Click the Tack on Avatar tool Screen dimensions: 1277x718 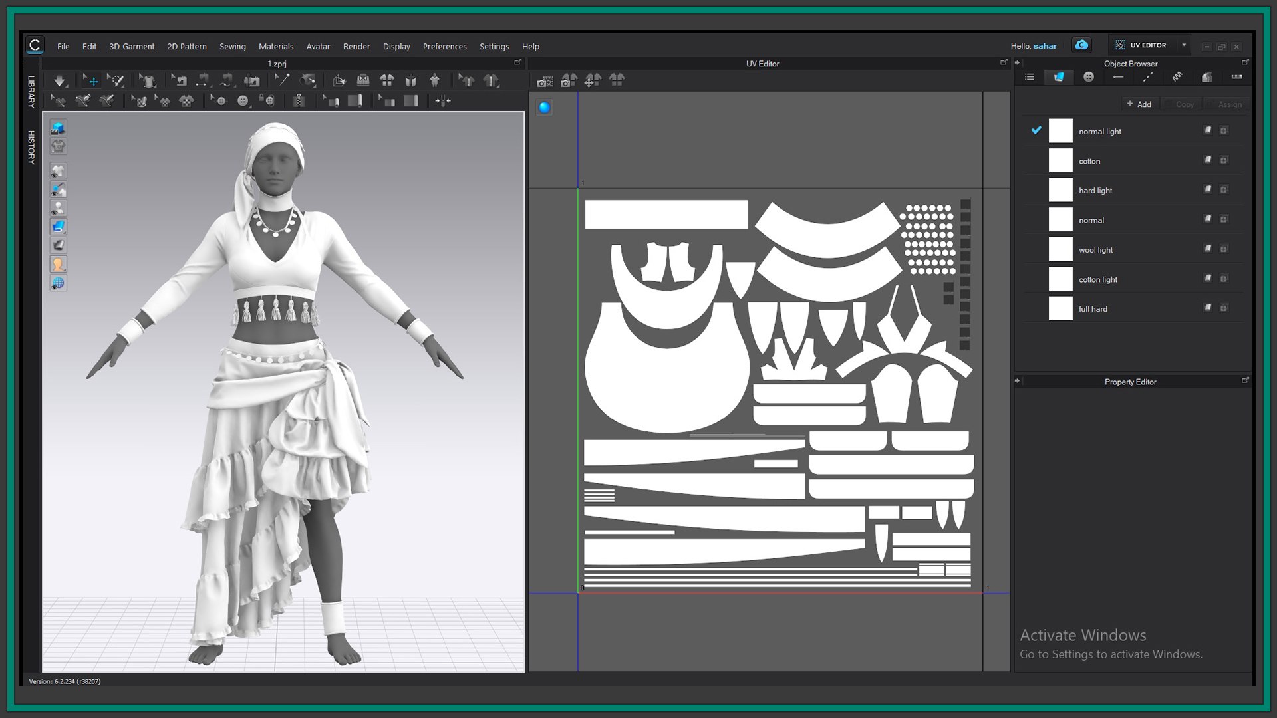[307, 80]
